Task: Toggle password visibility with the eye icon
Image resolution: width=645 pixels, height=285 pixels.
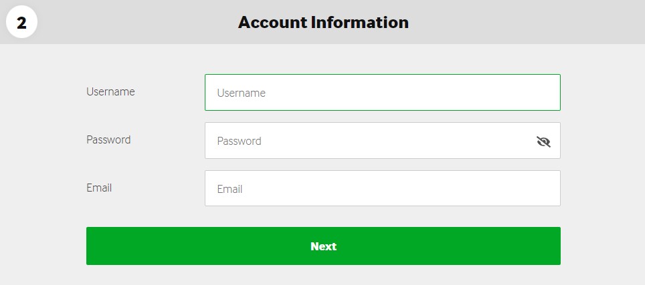Action: [x=543, y=141]
